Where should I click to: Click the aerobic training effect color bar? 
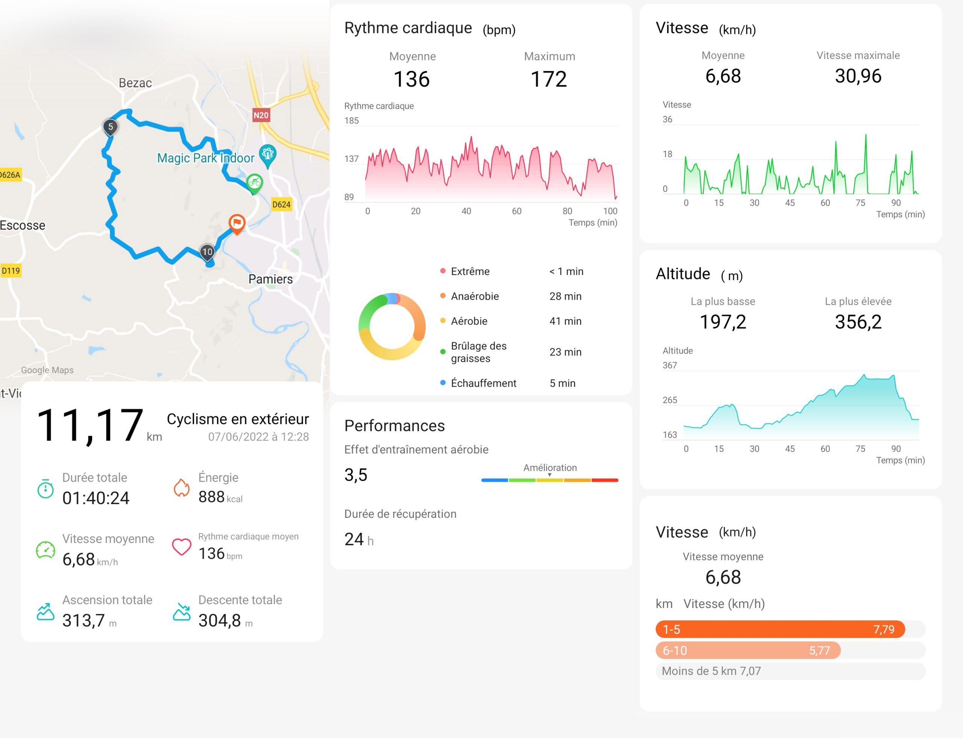(550, 480)
